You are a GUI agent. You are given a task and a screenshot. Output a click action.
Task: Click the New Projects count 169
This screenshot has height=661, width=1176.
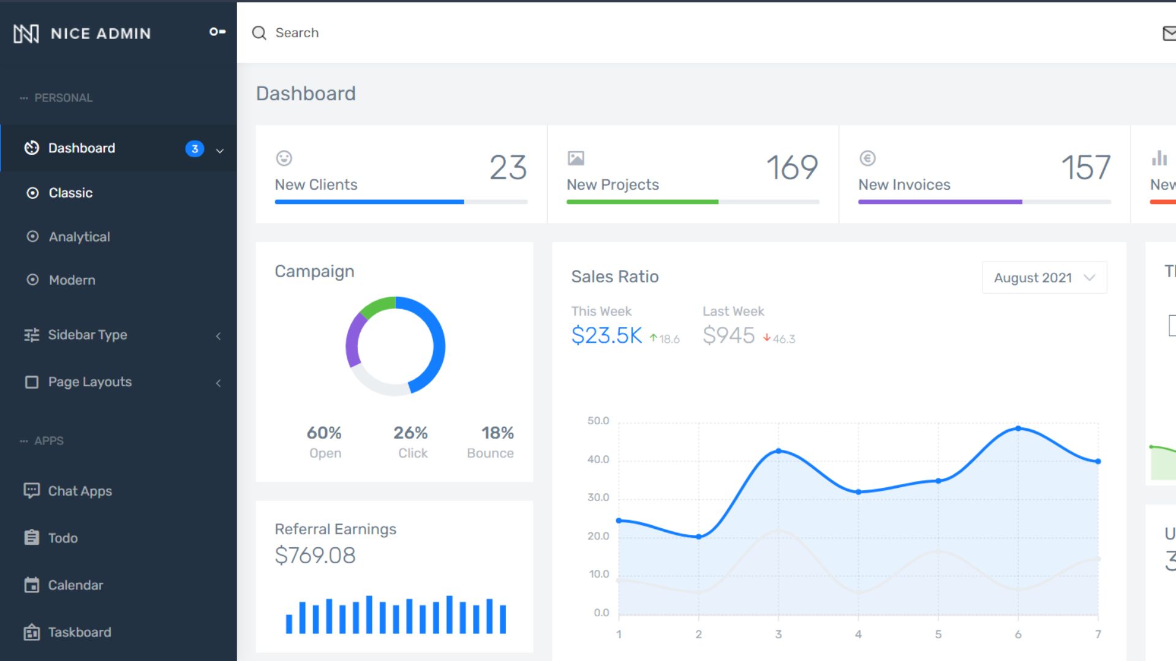click(792, 168)
